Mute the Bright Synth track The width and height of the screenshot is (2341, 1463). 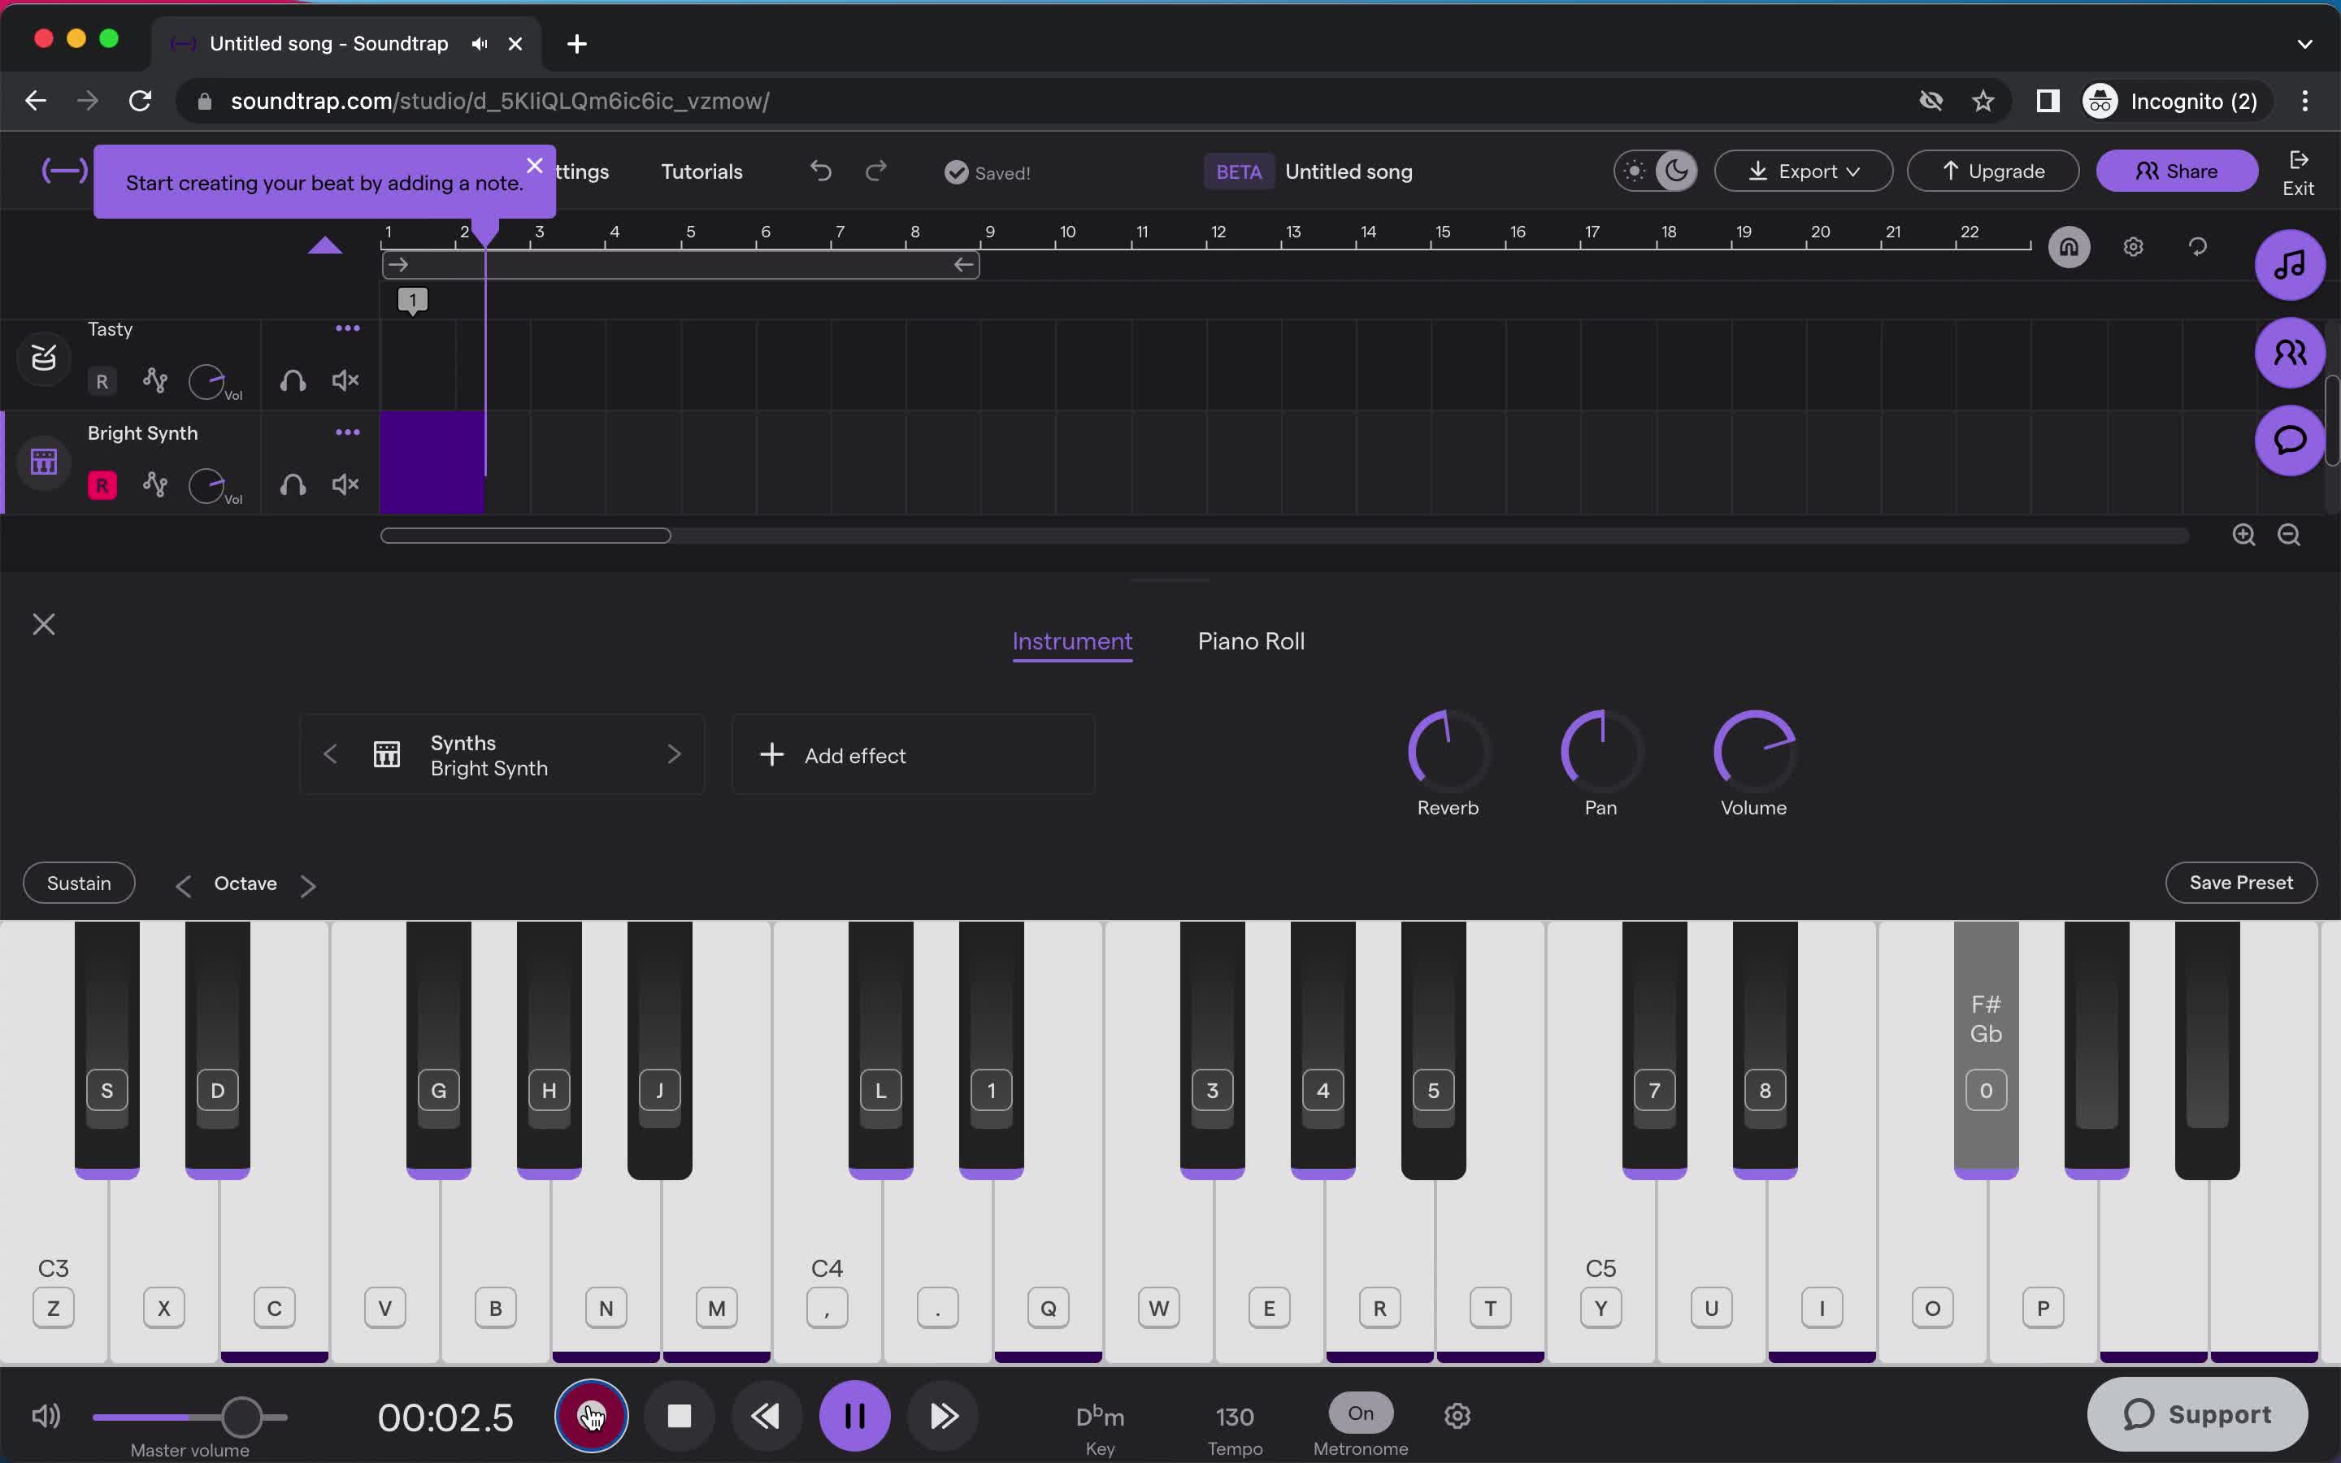(x=345, y=484)
